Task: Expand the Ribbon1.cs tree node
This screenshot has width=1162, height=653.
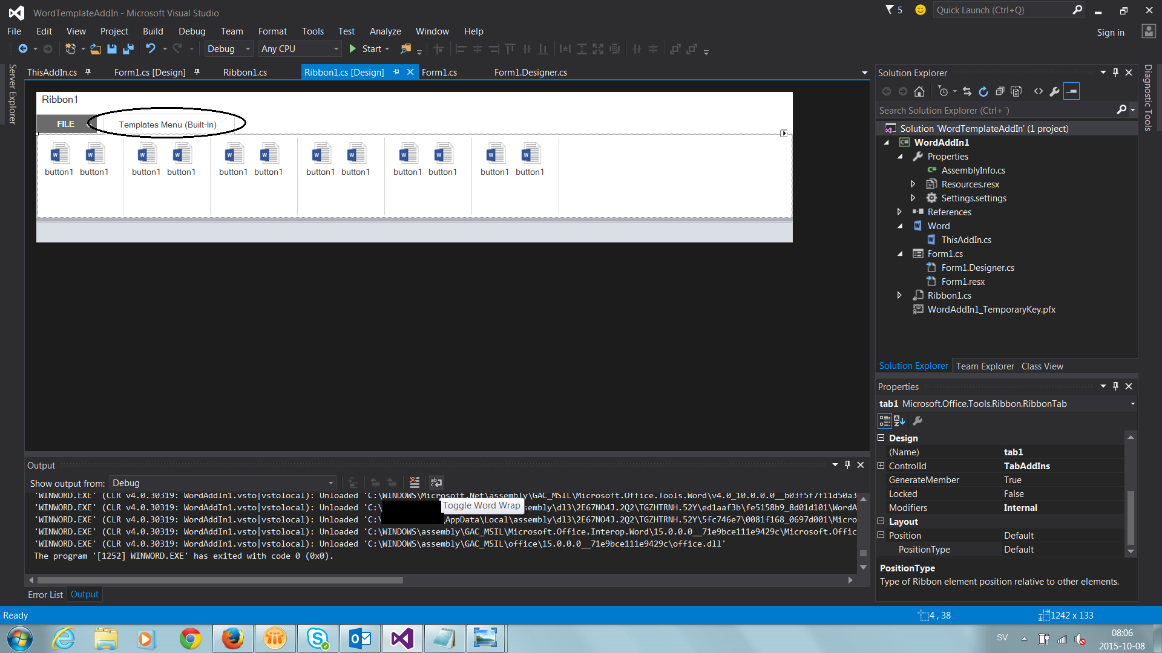Action: pos(899,296)
